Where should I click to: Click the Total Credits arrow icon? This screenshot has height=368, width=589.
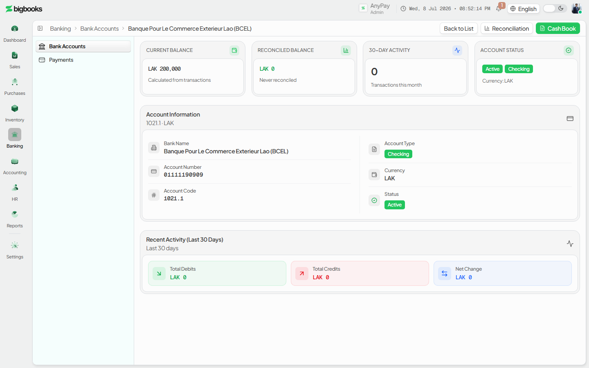[x=302, y=274]
